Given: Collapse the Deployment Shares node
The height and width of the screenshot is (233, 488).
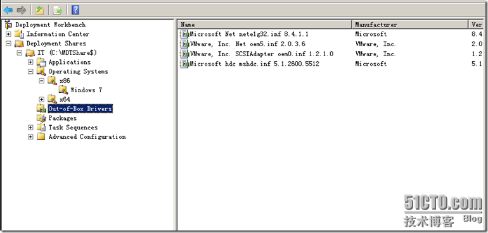Looking at the screenshot, I should (x=8, y=43).
